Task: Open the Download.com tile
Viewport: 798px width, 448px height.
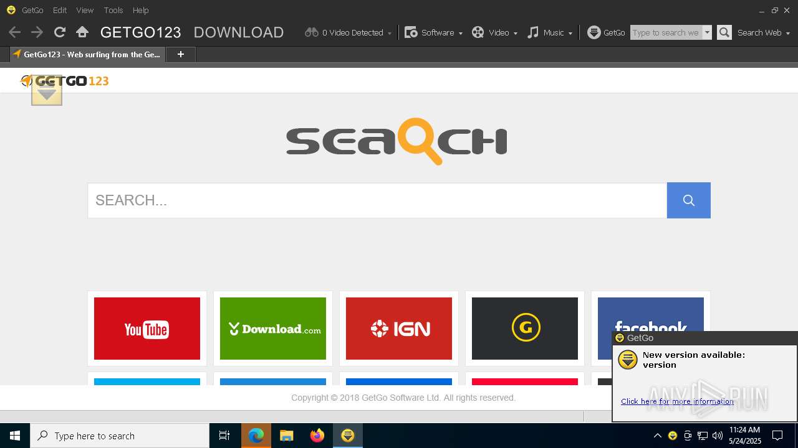Action: coord(273,329)
